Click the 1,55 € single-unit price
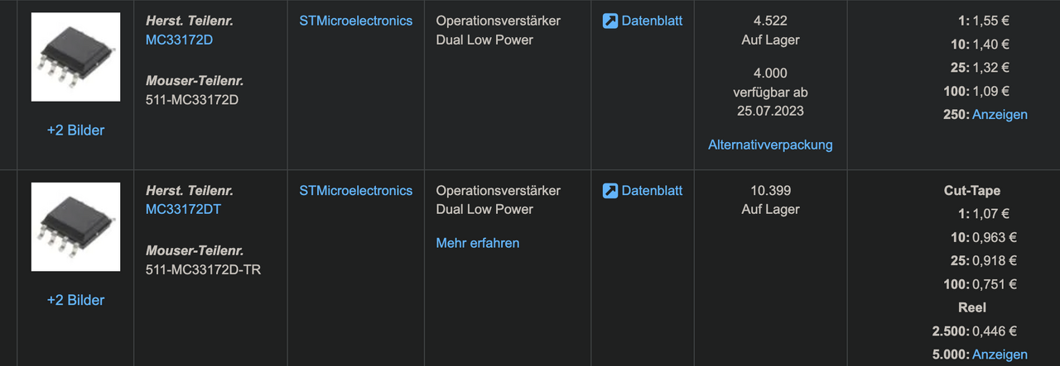The image size is (1060, 366). (991, 21)
